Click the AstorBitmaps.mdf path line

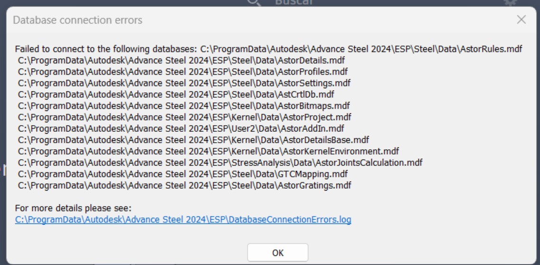184,106
